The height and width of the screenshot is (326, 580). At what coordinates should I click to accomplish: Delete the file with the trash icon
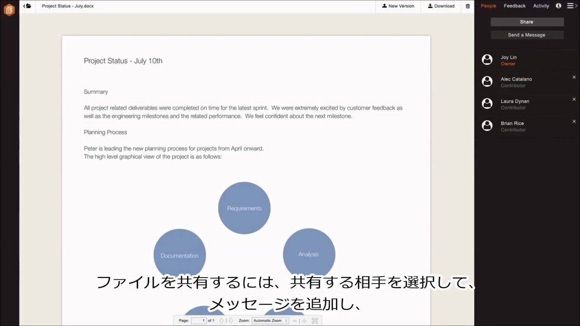click(468, 6)
